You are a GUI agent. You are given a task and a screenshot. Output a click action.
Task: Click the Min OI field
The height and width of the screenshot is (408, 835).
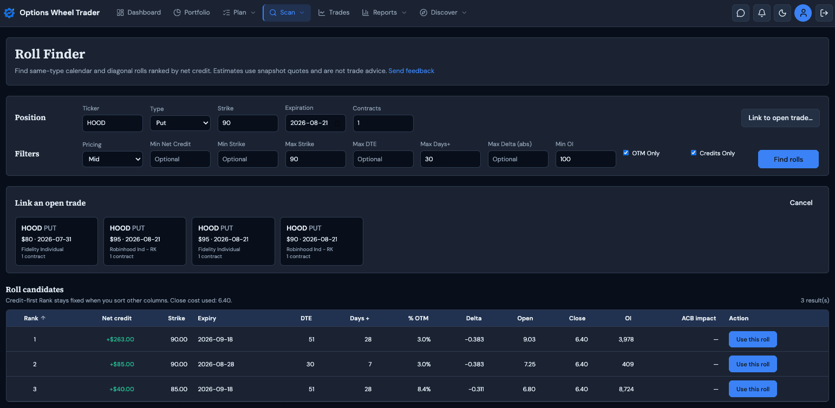tap(585, 159)
